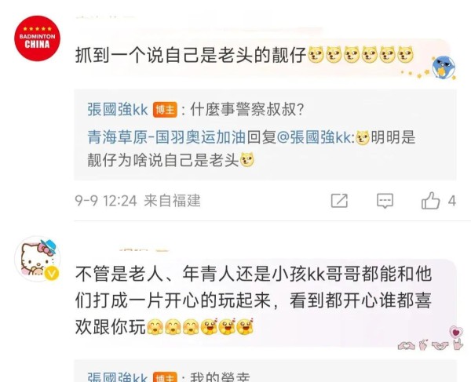The image size is (471, 382).
Task: Tap the blue bird badge decoration
Action: tap(444, 67)
